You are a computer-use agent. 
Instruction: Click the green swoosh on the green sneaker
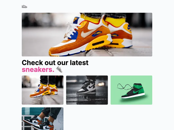coord(137,90)
